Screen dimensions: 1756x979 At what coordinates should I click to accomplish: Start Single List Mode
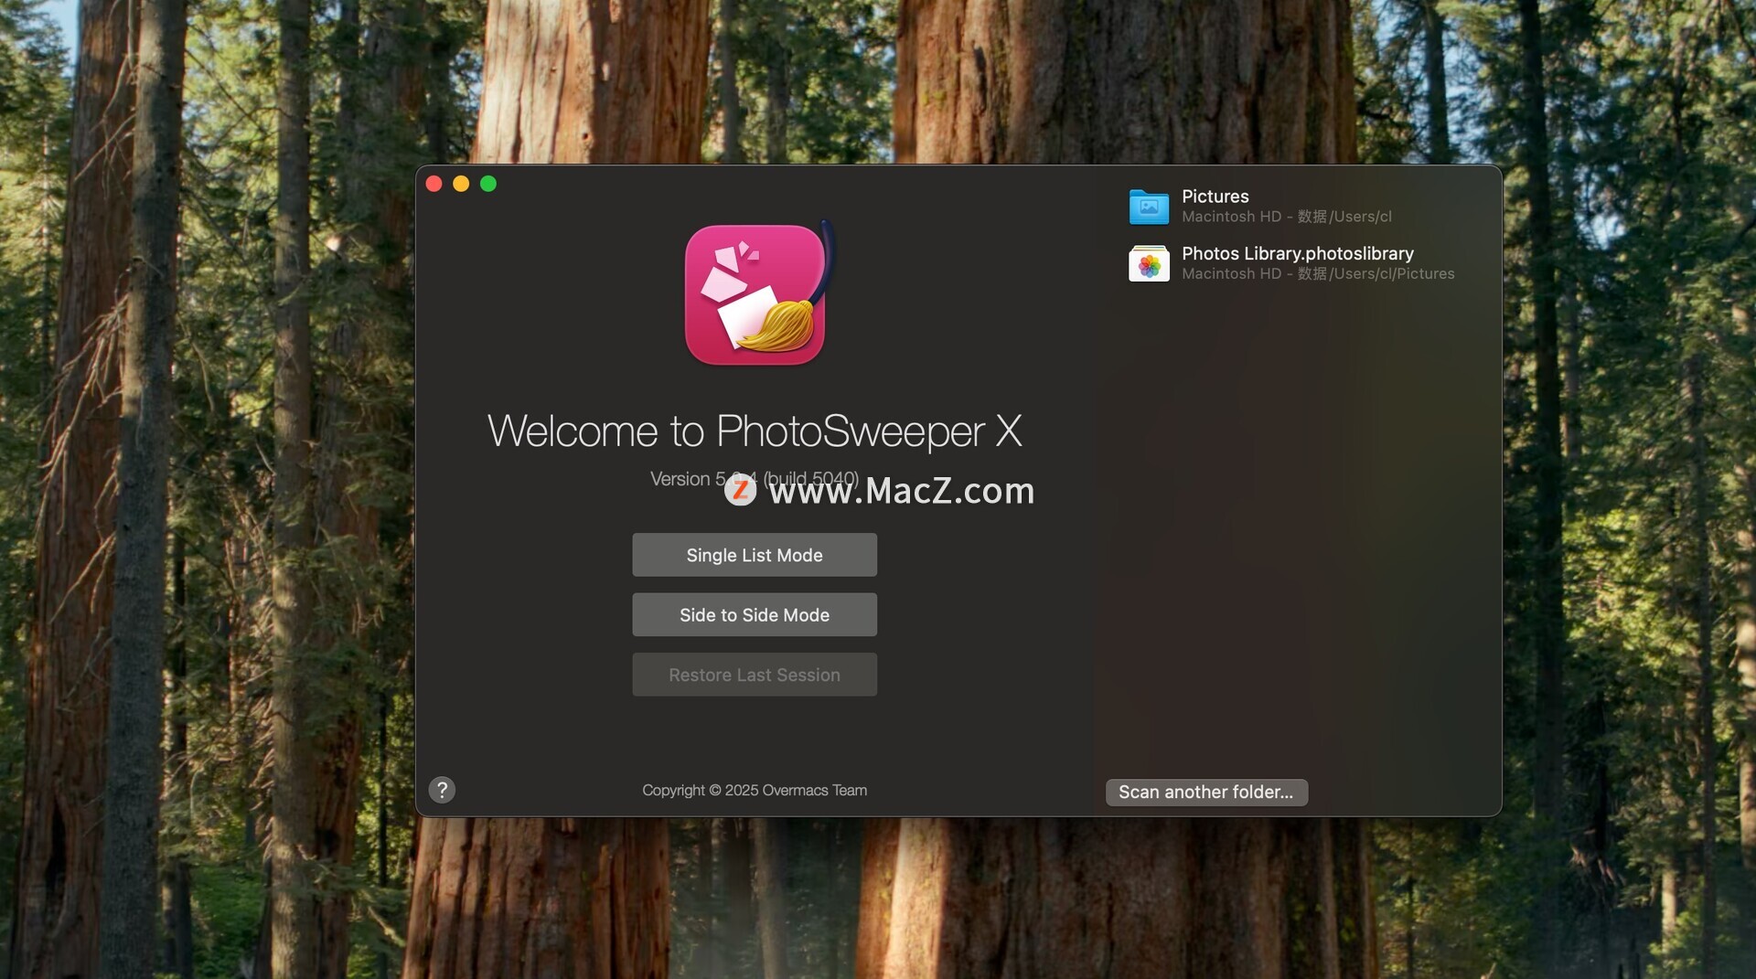coord(755,555)
